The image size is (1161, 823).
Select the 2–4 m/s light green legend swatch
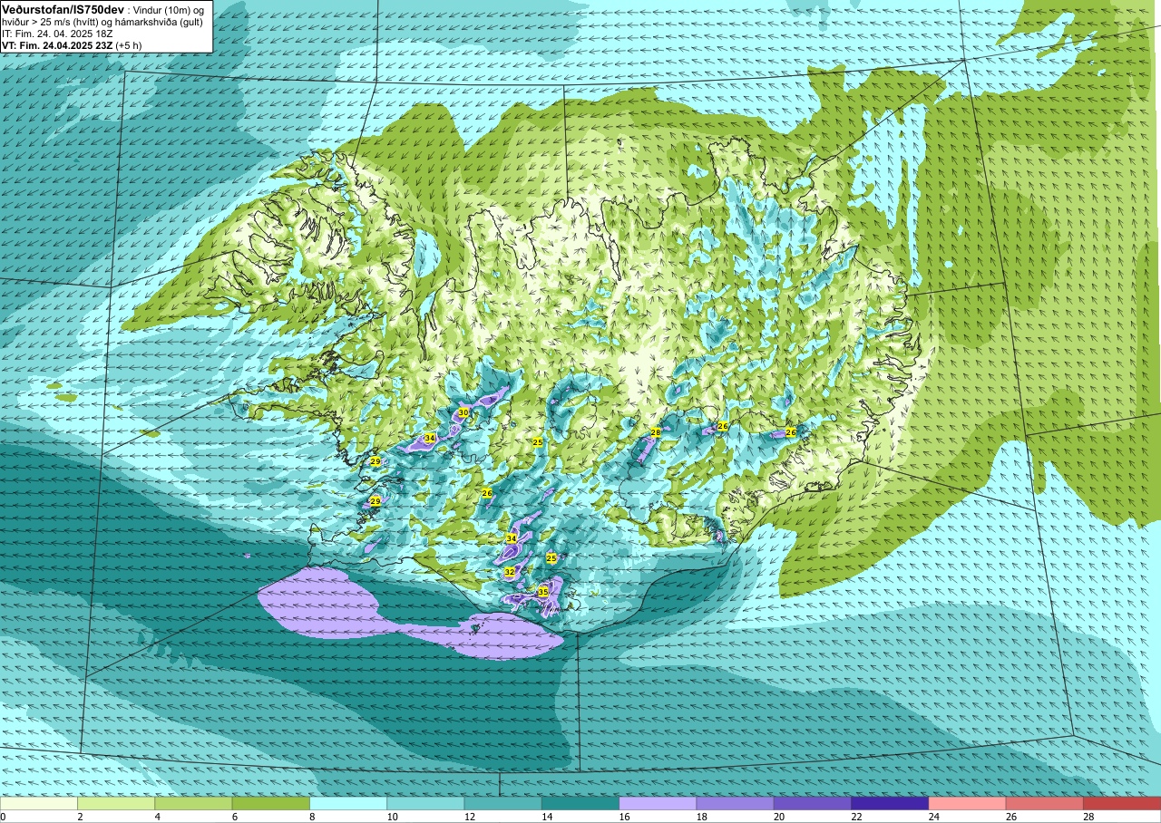pyautogui.click(x=116, y=803)
